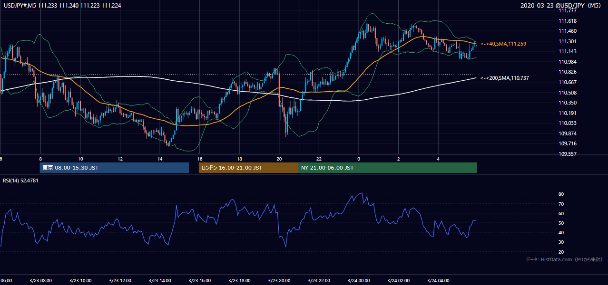Click the 2020-03-23 USD/JPY (M5) title
Viewport: 608px width, 285px height.
pos(561,6)
